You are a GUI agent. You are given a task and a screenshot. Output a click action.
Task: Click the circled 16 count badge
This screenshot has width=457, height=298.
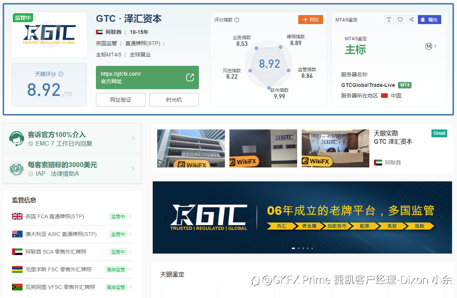point(428,46)
